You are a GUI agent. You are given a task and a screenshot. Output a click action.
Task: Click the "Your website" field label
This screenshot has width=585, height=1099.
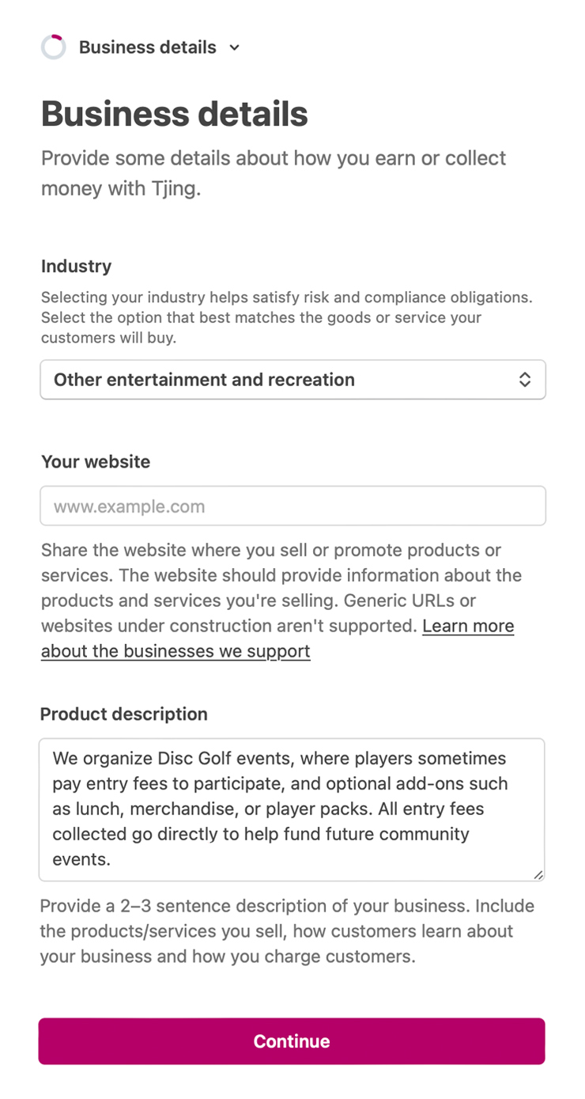pyautogui.click(x=96, y=461)
